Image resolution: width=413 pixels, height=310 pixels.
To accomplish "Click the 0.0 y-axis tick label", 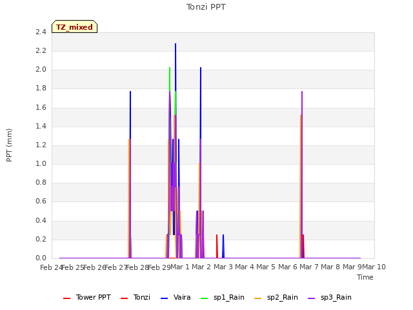I will [41, 258].
